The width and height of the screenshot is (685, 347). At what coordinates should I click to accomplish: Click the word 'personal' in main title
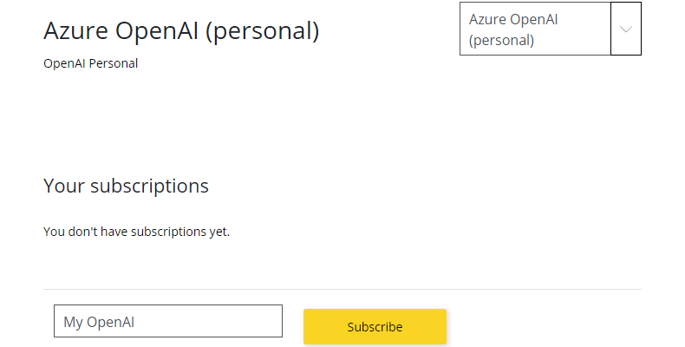tap(263, 31)
